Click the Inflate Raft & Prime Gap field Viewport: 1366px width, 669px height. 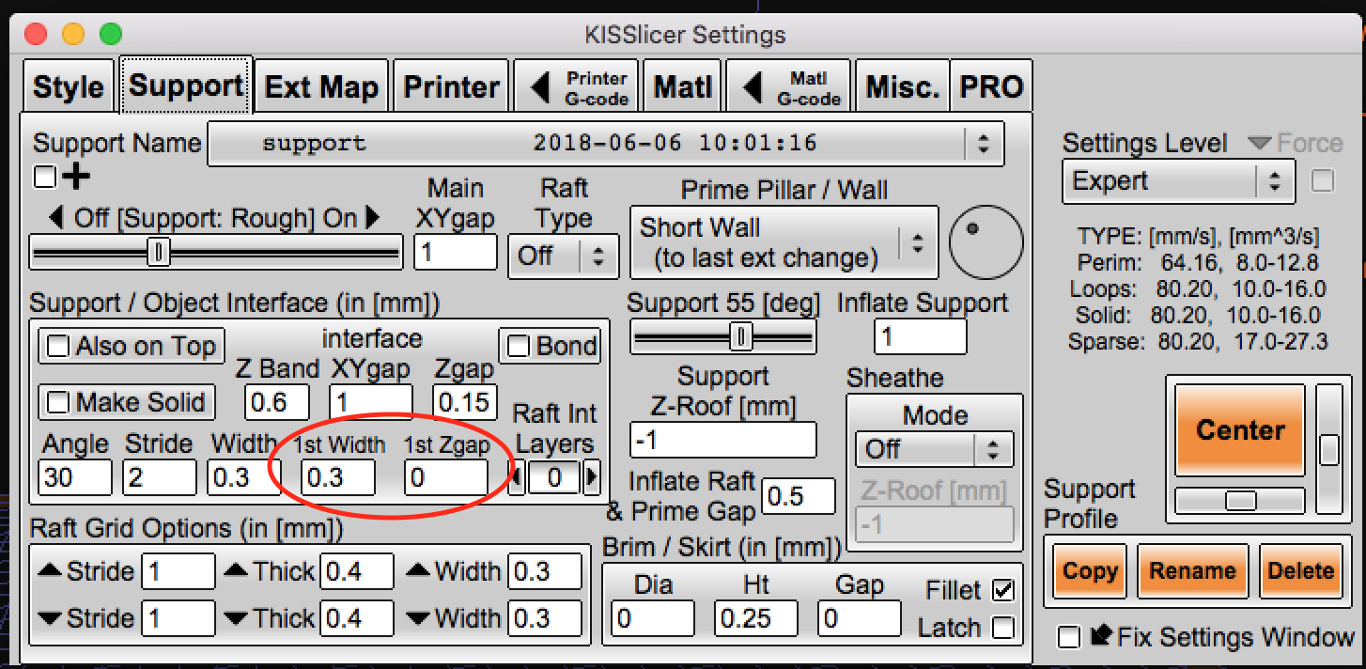[799, 496]
